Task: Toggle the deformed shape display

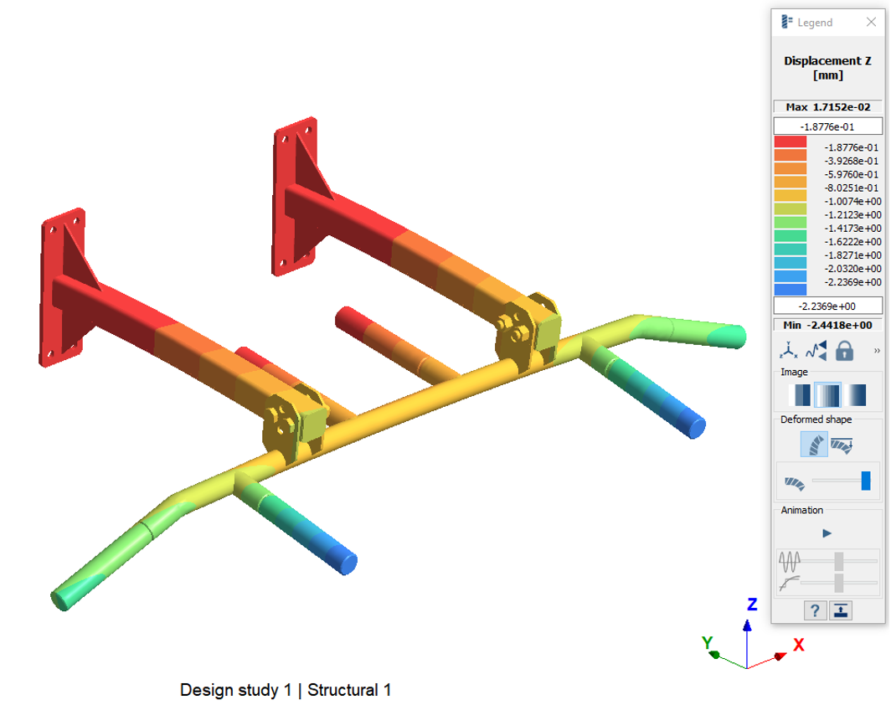Action: pyautogui.click(x=814, y=445)
